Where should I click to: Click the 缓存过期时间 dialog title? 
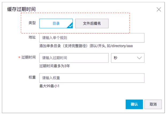pyautogui.click(x=21, y=9)
